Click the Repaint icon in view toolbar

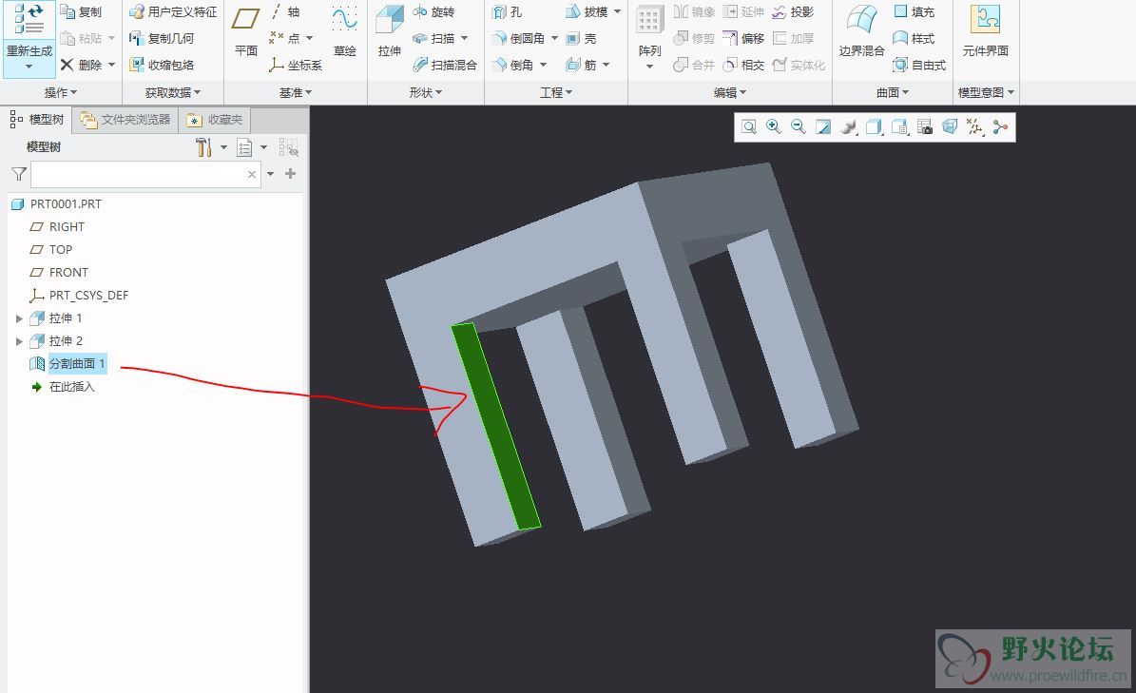click(823, 127)
